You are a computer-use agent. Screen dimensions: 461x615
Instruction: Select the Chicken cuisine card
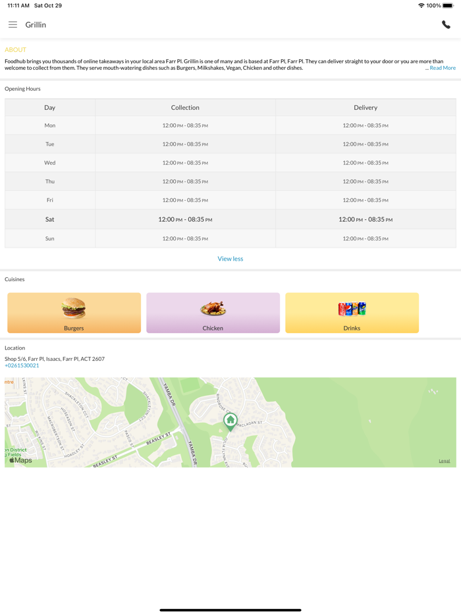coord(213,313)
